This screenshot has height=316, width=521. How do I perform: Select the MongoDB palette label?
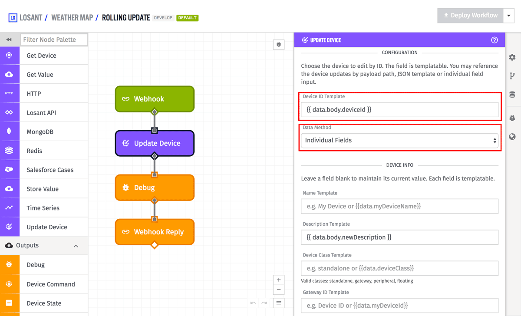click(x=40, y=132)
